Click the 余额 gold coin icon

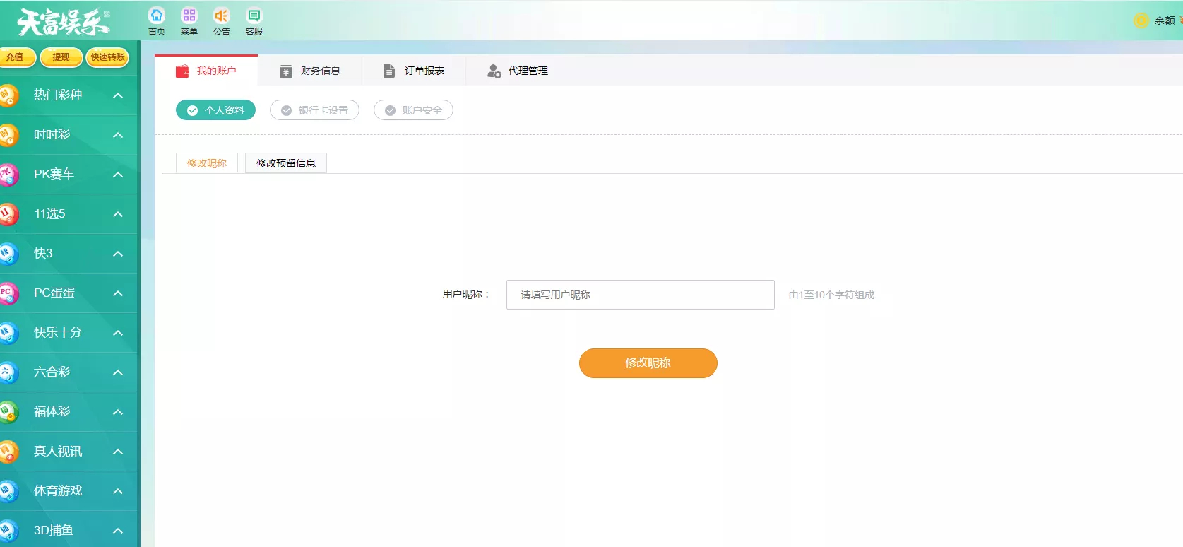(1141, 20)
